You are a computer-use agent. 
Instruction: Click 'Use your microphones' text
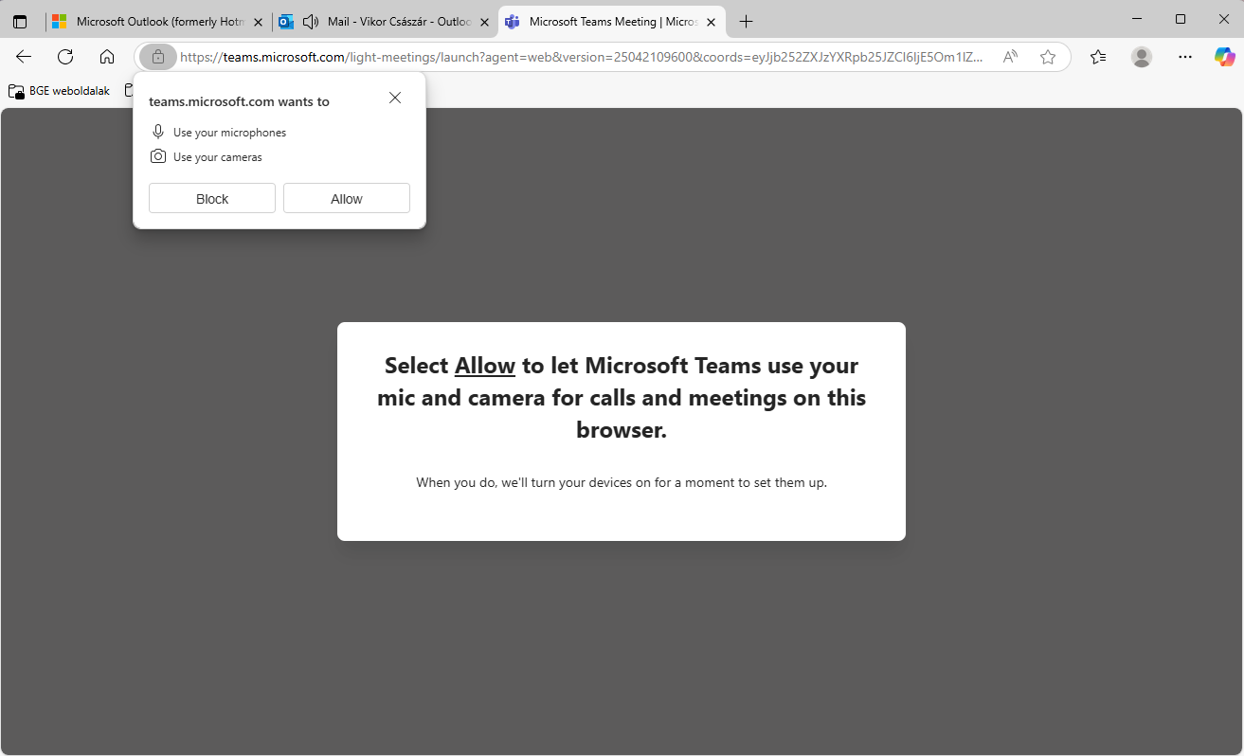[x=229, y=133]
